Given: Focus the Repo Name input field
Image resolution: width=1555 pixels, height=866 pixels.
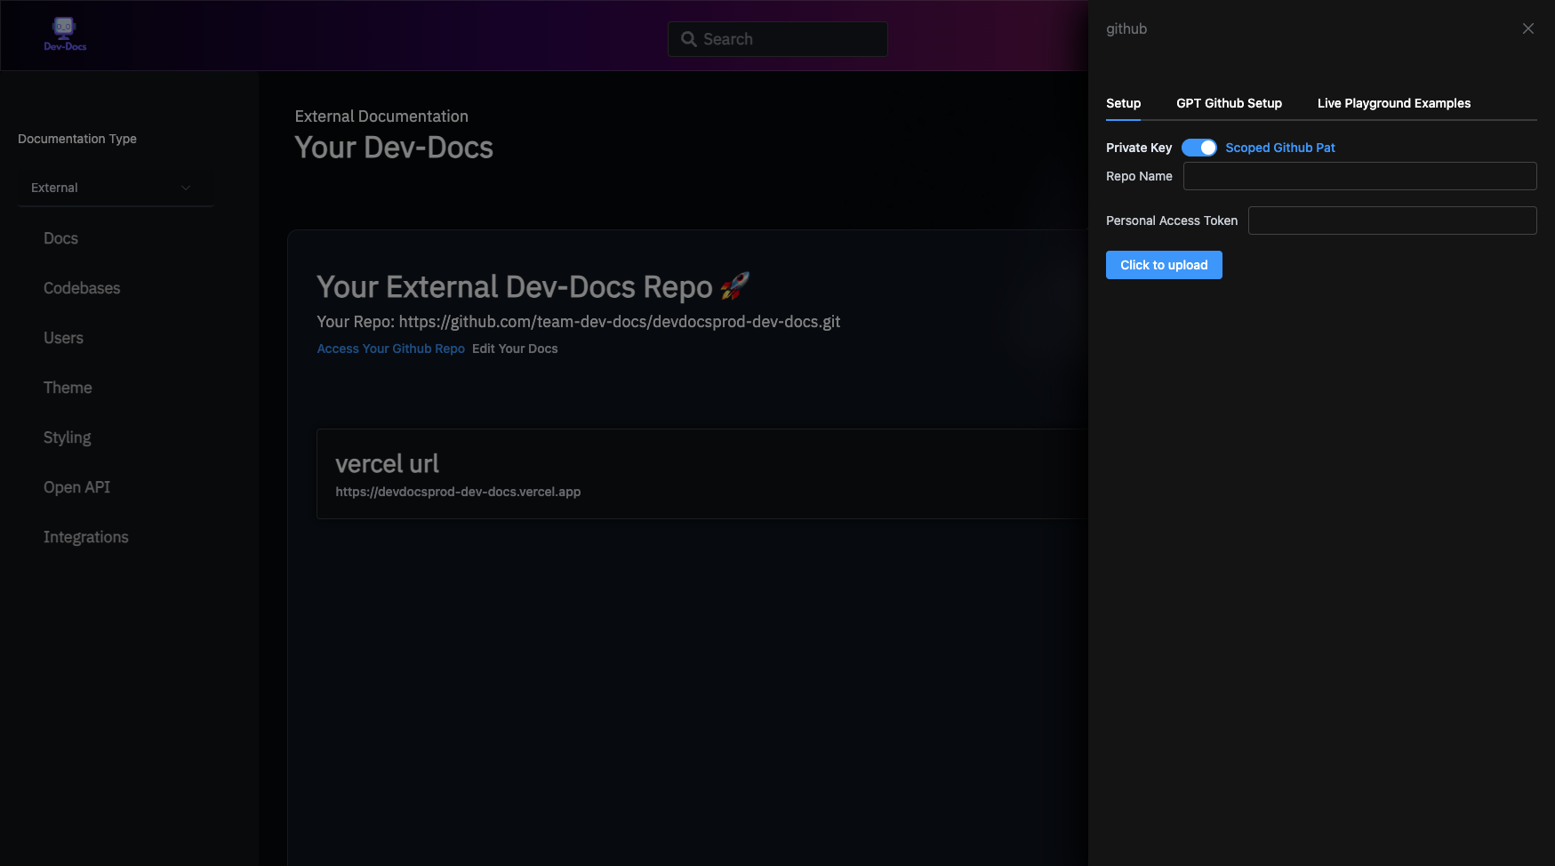Looking at the screenshot, I should click(x=1359, y=176).
